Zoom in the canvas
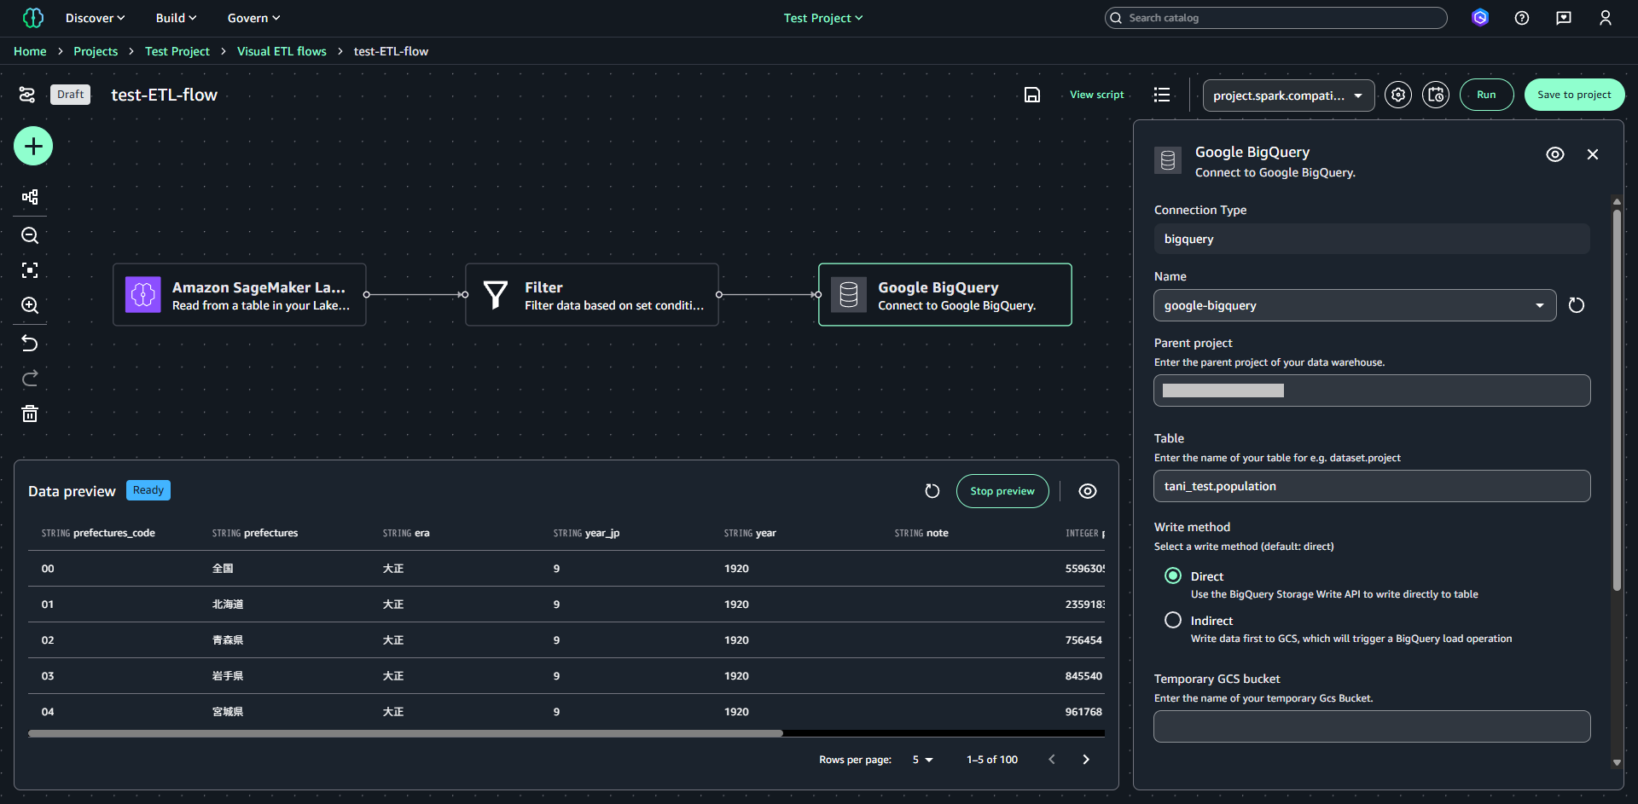Viewport: 1638px width, 804px height. point(30,305)
